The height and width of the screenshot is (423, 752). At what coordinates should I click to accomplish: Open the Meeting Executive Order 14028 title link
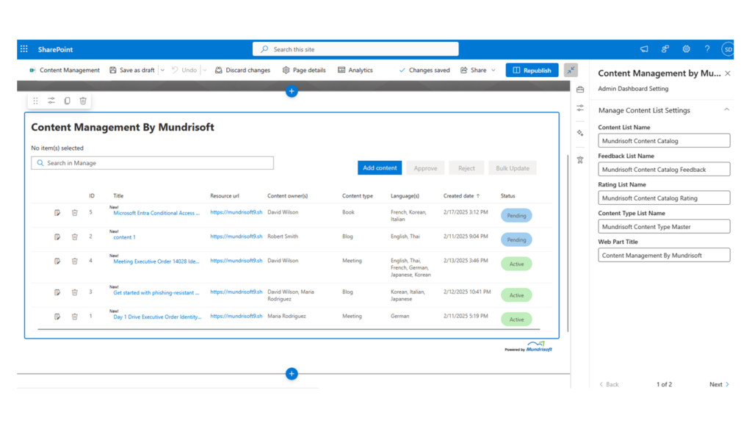156,261
